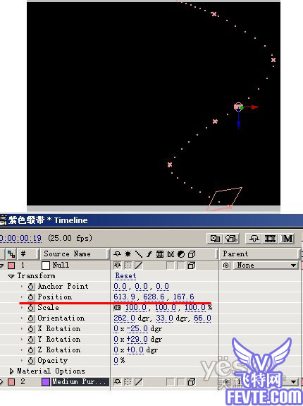The height and width of the screenshot is (406, 303).
Task: Toggle 3D switch on Medium Purple layer
Action: 192,382
